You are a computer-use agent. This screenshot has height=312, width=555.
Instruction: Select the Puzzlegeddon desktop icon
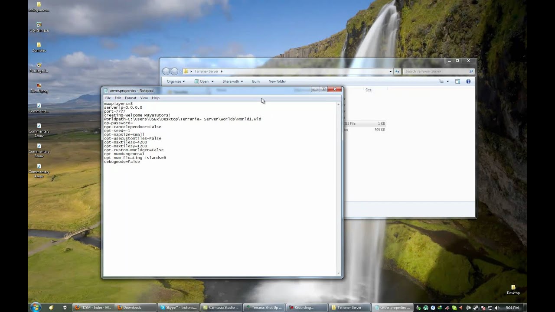tap(39, 68)
